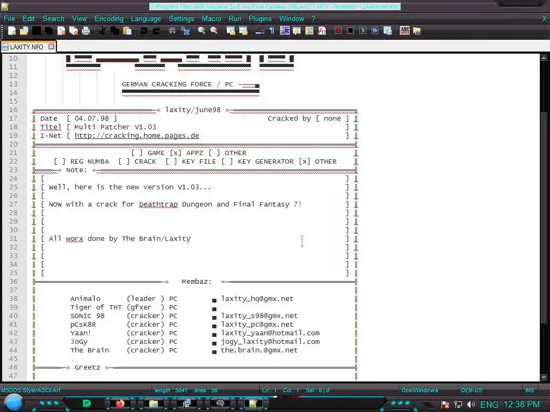The width and height of the screenshot is (550, 412).
Task: Click Run macro multiple times icon
Action: (x=375, y=31)
